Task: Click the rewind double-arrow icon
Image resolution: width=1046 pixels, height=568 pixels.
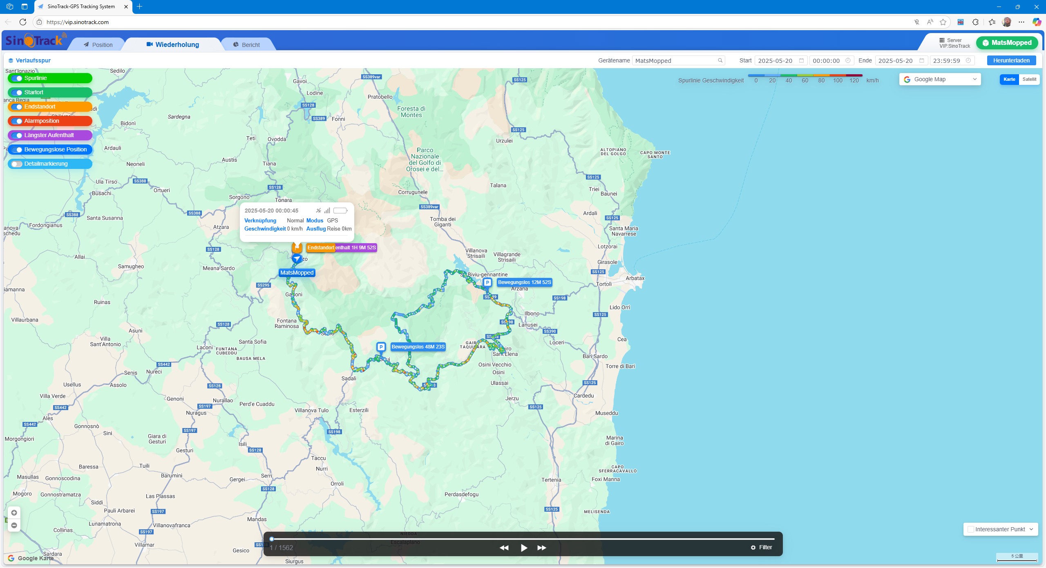Action: coord(504,548)
